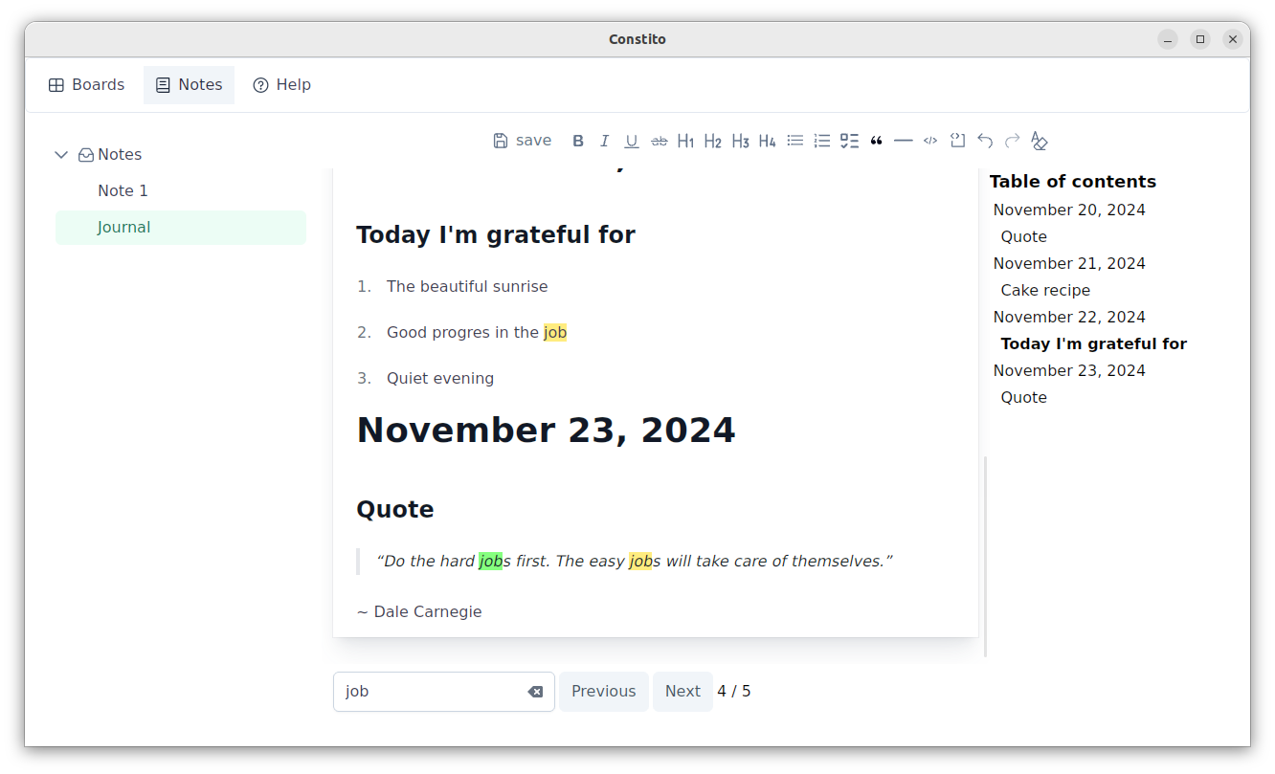Click the save icon in toolbar
The width and height of the screenshot is (1275, 774).
[501, 141]
